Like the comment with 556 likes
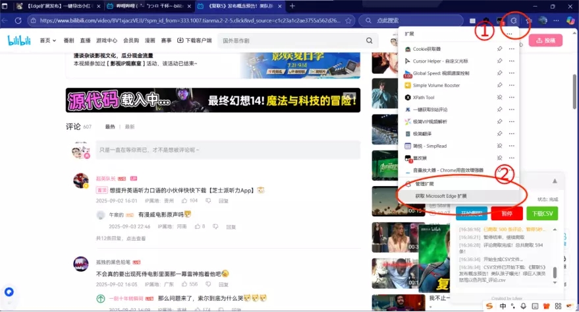 tap(185, 284)
